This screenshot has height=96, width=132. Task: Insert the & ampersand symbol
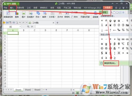pyautogui.click(x=115, y=48)
